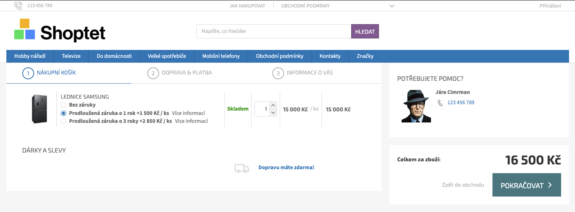Viewport: 575px width, 212px height.
Task: Focus the 'Napište, co hledáte' search field
Action: (273, 31)
